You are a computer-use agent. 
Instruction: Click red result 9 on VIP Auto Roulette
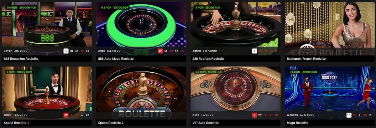255,115
